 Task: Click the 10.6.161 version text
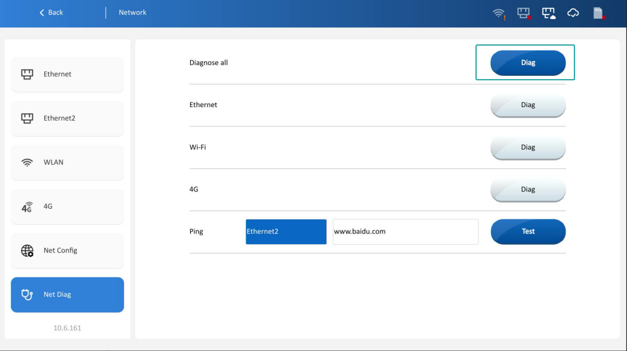click(x=67, y=328)
